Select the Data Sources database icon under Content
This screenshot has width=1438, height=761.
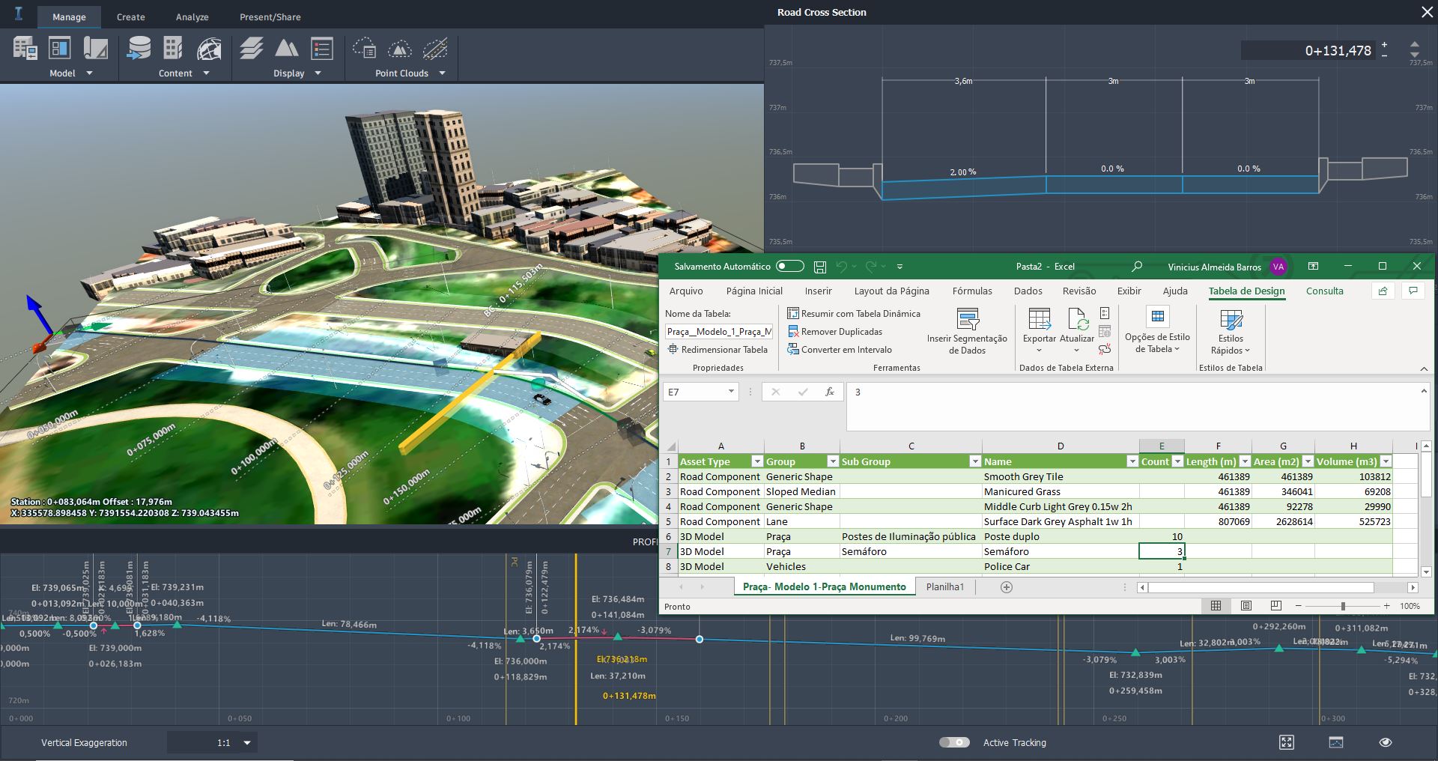139,47
